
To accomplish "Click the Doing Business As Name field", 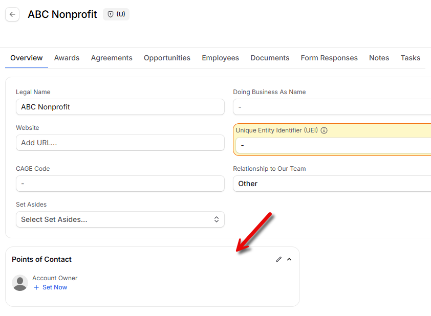I will tap(332, 107).
